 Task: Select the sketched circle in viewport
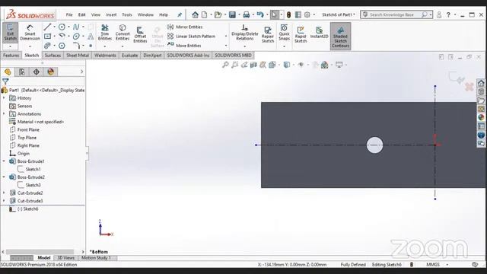(x=374, y=145)
